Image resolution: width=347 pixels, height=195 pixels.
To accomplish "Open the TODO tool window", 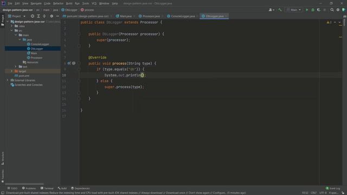I will click(x=12, y=188).
